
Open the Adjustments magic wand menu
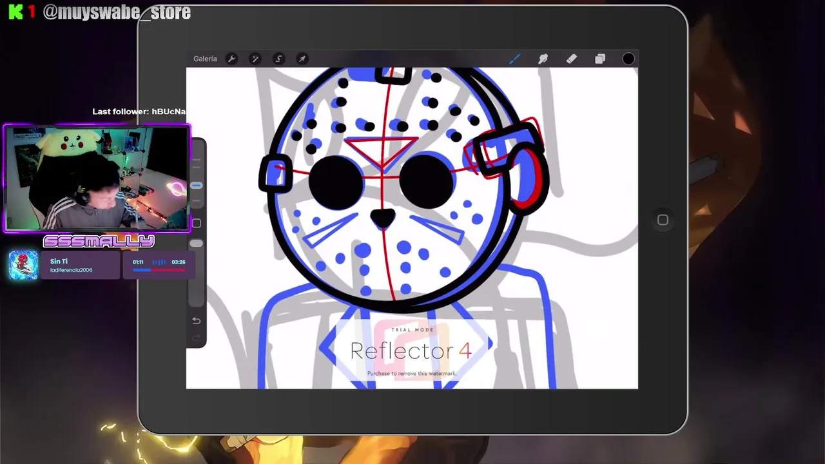tap(255, 59)
